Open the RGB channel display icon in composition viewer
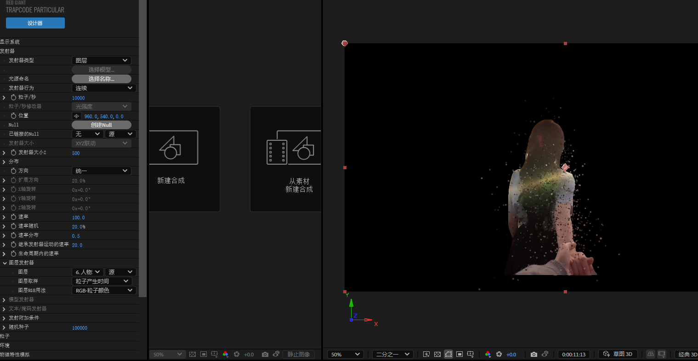Viewport: 698px width, 361px height. coord(488,354)
